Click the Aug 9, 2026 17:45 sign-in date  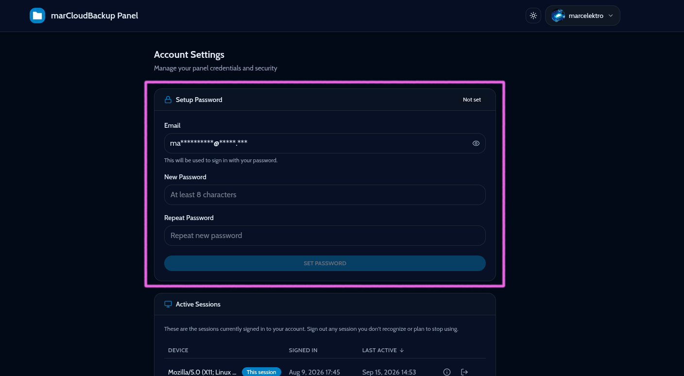click(x=314, y=372)
